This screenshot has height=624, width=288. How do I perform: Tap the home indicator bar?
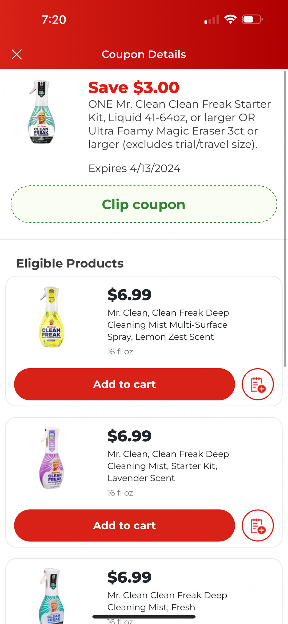(x=144, y=617)
